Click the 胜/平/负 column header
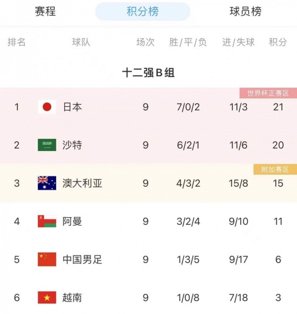297x314 pixels. (188, 42)
